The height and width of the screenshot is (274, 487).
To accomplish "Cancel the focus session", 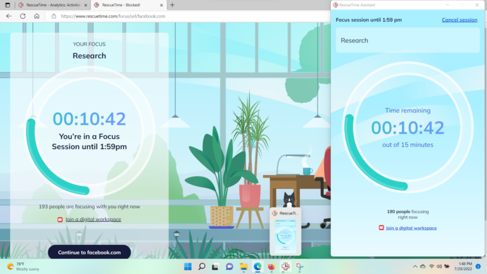I will (x=459, y=20).
